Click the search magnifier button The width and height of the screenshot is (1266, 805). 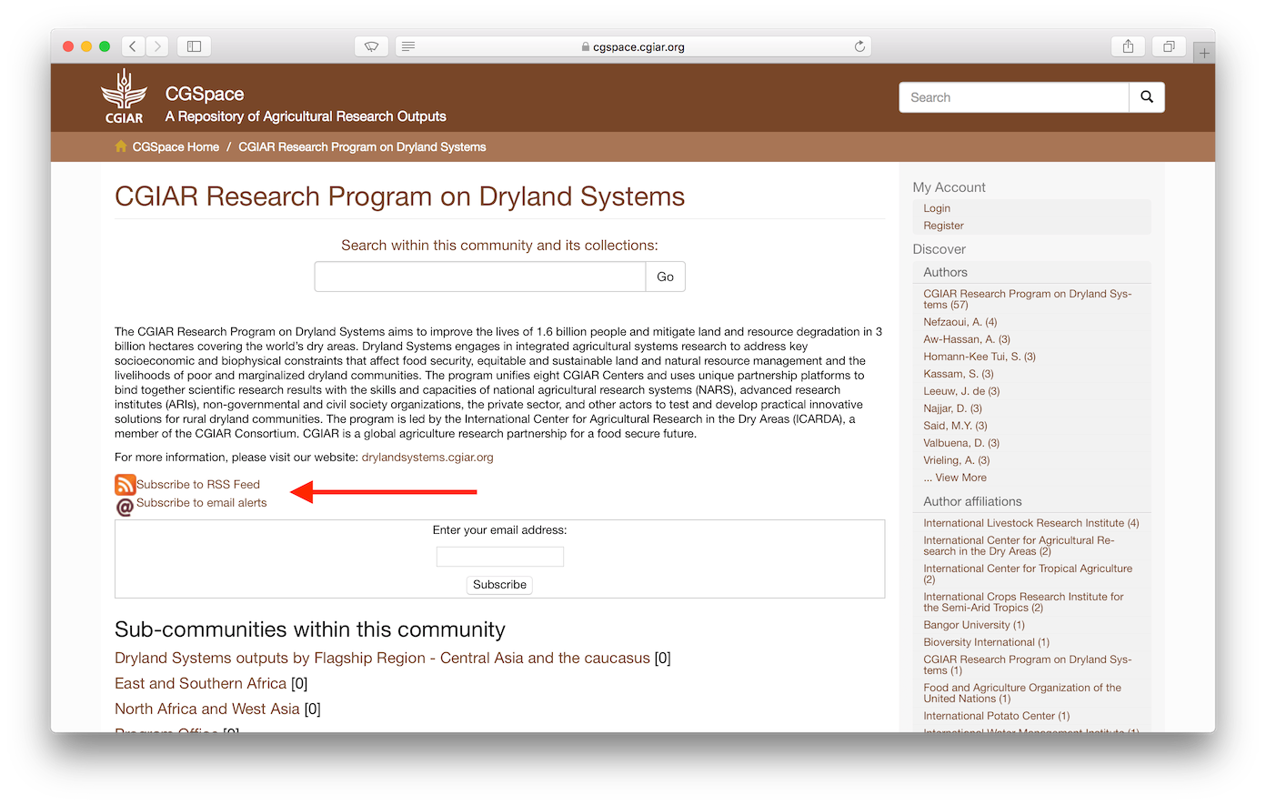1147,97
